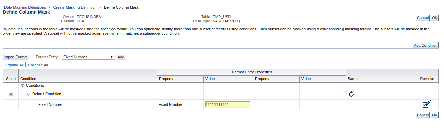Select the Fixed Number tree row
This screenshot has height=136, width=444.
(50, 104)
